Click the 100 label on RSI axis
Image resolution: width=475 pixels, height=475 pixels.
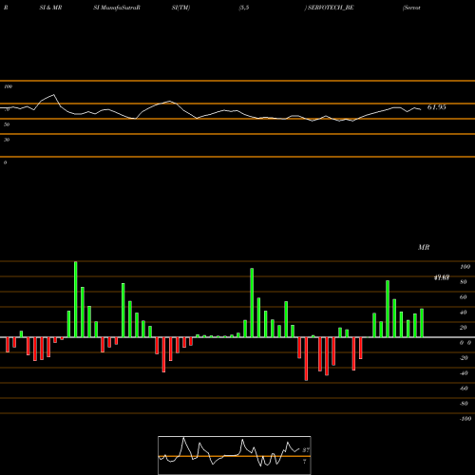click(9, 86)
